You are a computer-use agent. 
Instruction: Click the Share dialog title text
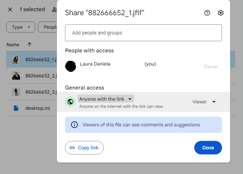click(105, 13)
